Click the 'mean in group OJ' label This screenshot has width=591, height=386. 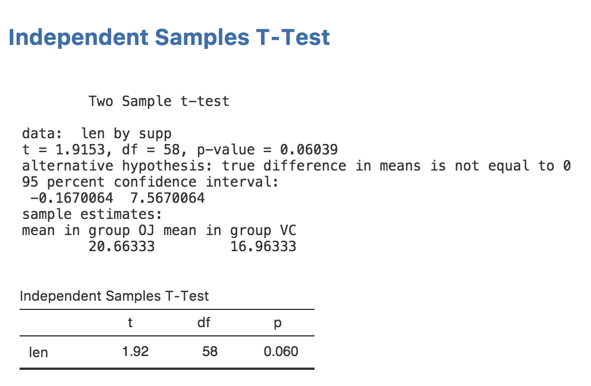88,230
